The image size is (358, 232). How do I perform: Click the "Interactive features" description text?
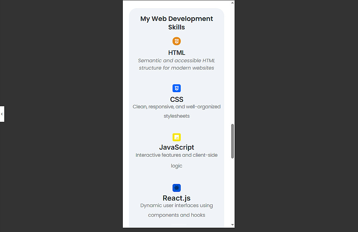click(x=176, y=155)
